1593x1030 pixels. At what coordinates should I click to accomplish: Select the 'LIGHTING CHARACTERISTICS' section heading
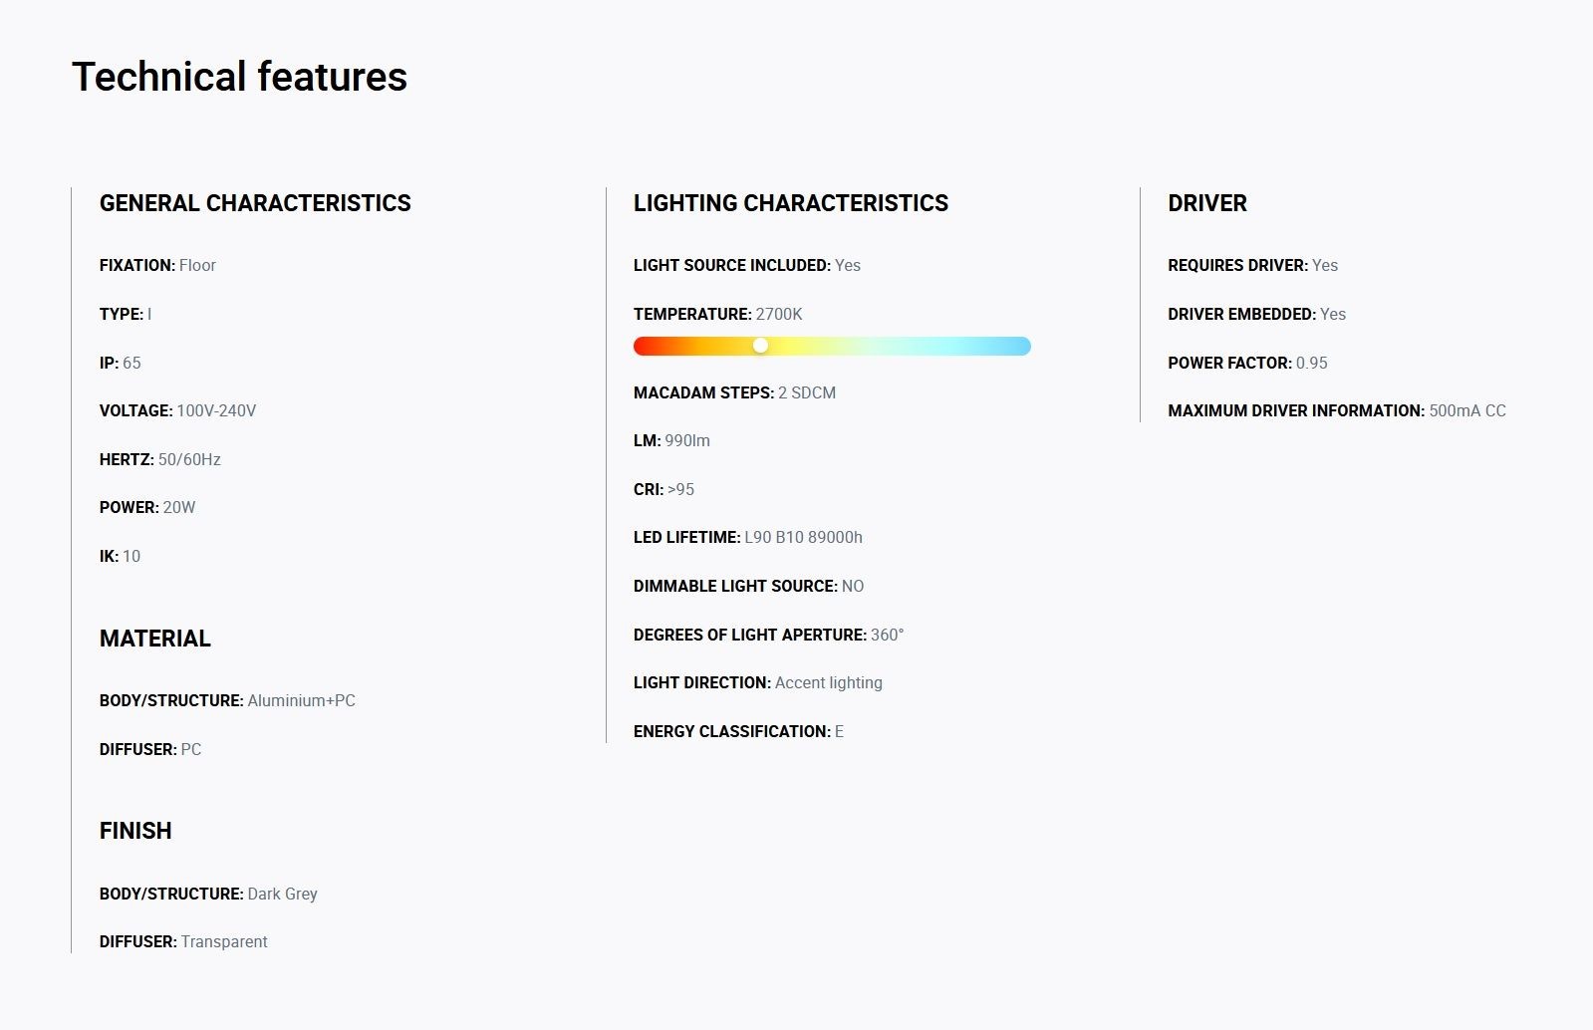791,203
